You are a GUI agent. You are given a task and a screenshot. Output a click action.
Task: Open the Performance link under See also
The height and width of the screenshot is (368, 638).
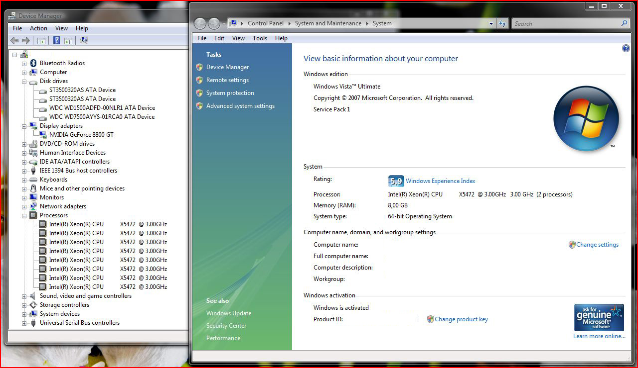click(223, 338)
